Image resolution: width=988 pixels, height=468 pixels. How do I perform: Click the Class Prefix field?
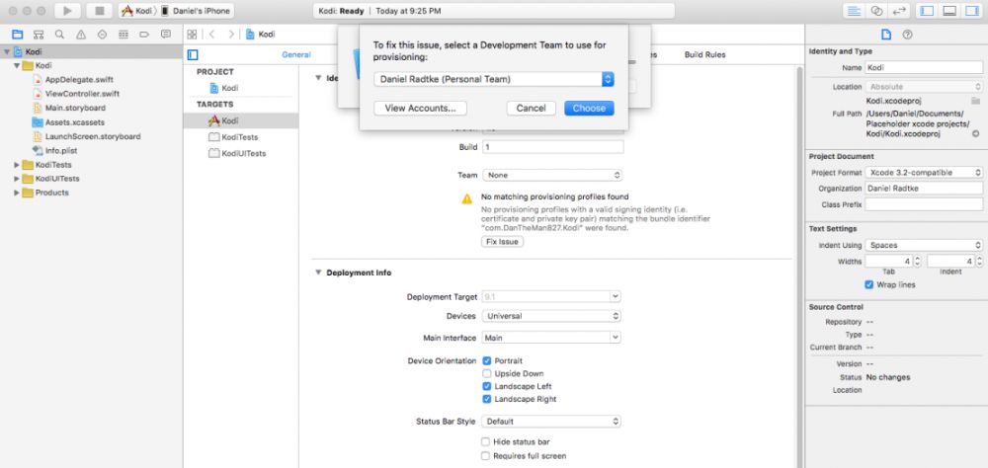click(924, 204)
